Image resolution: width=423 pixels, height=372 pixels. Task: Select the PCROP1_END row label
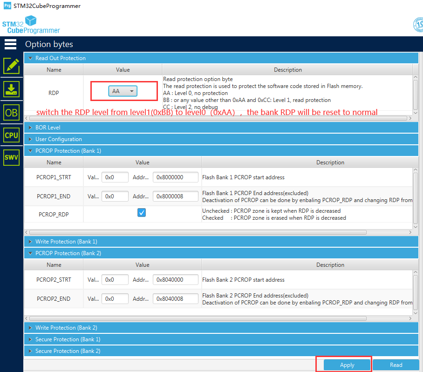coord(54,196)
